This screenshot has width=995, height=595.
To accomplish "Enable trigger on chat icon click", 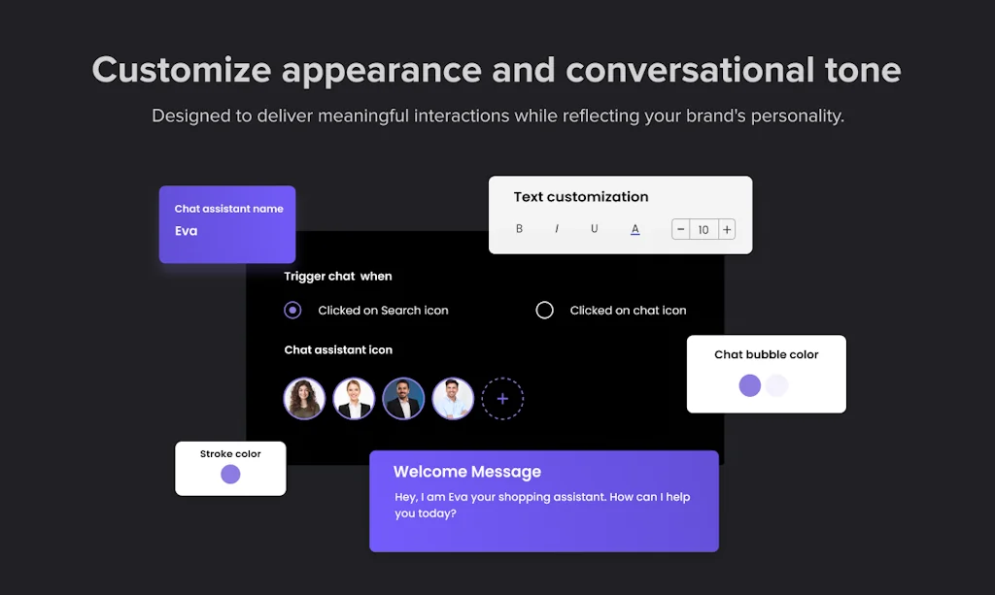I will (544, 310).
